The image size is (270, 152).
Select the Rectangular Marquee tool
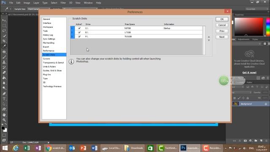4,25
